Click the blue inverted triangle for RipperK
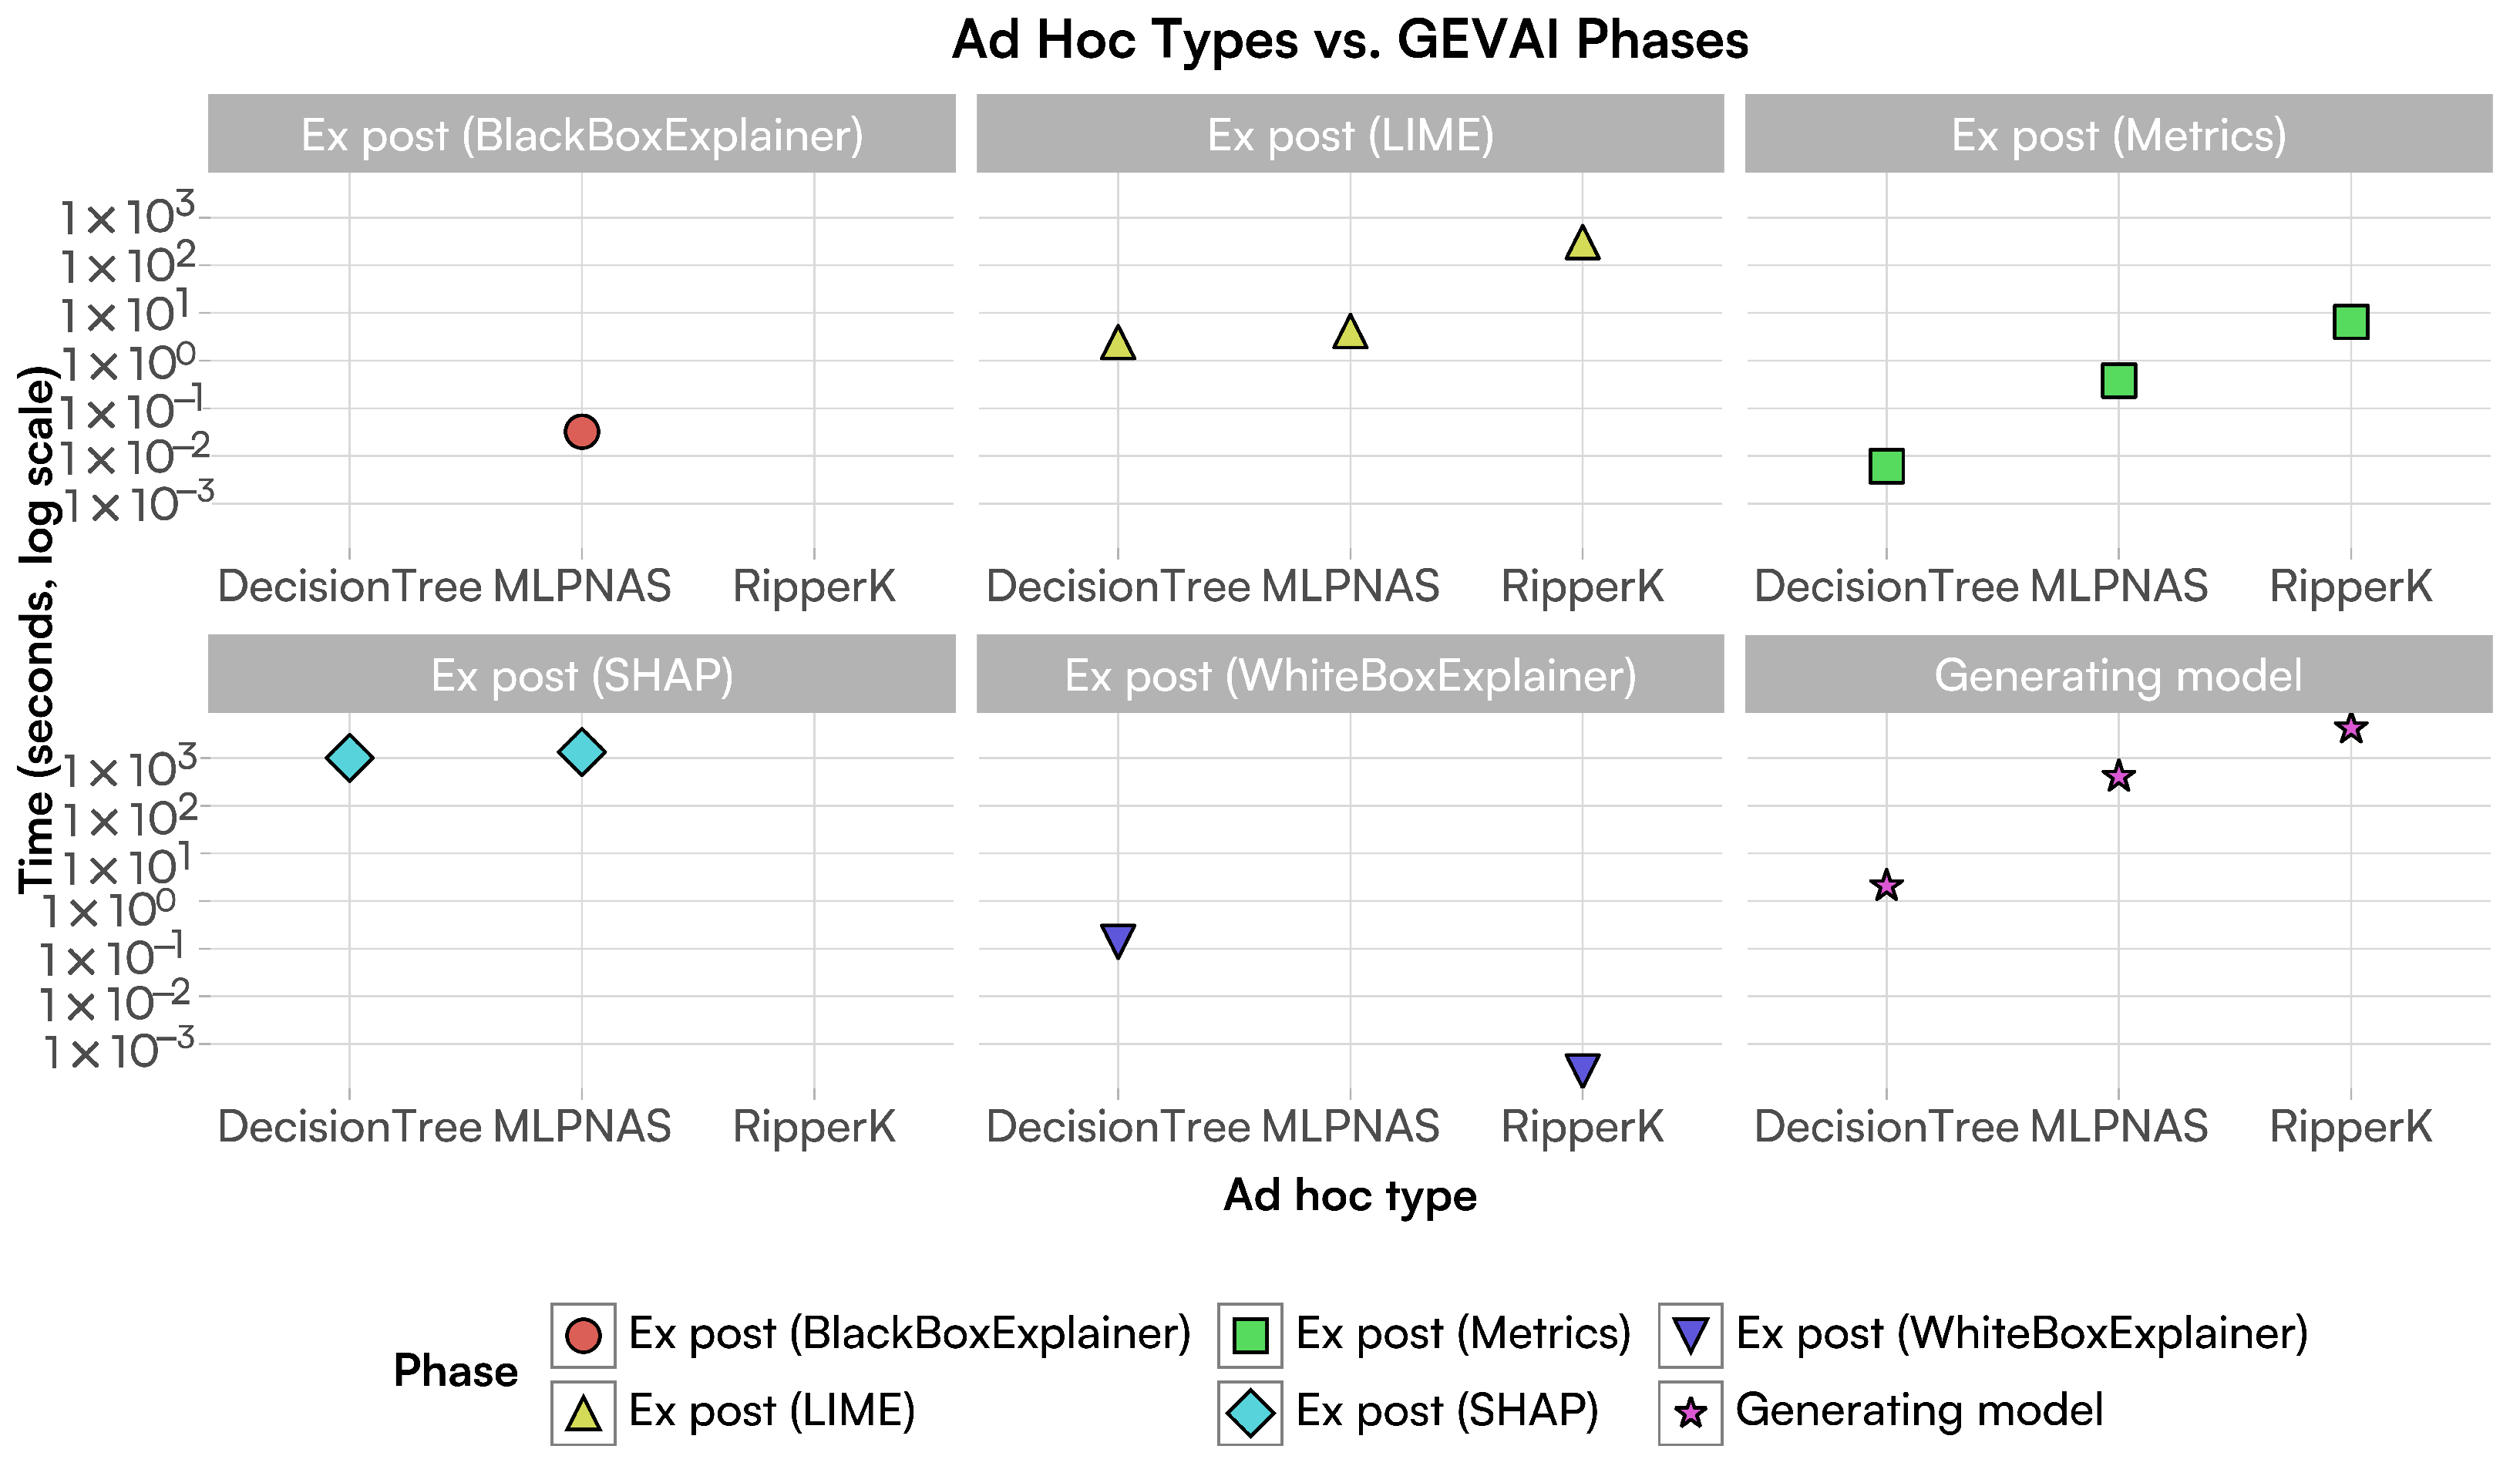Screen dimensions: 2520x1466 point(1582,1069)
